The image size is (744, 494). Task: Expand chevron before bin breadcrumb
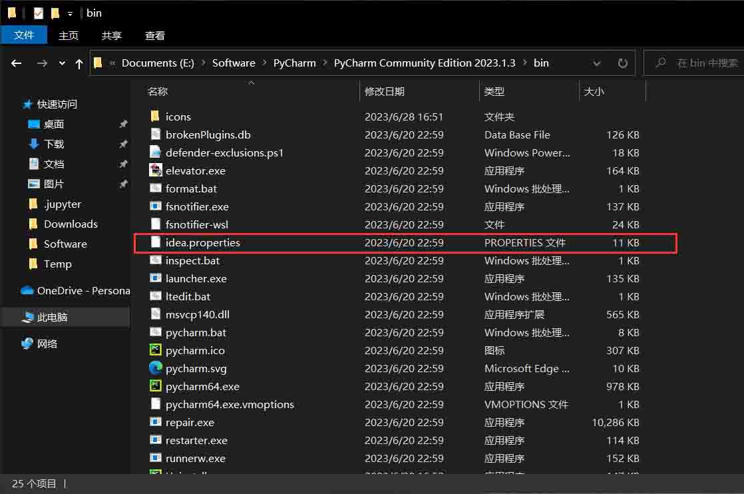click(524, 63)
